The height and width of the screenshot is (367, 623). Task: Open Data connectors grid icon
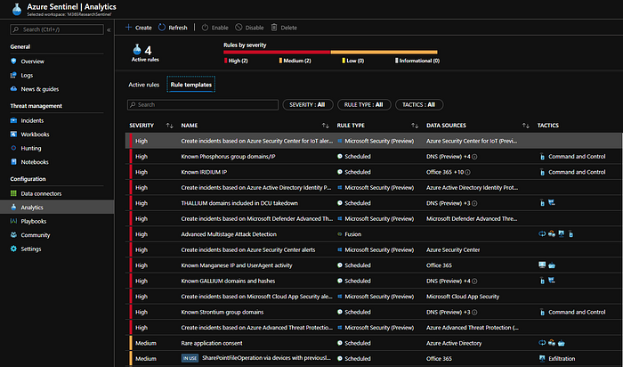13,193
